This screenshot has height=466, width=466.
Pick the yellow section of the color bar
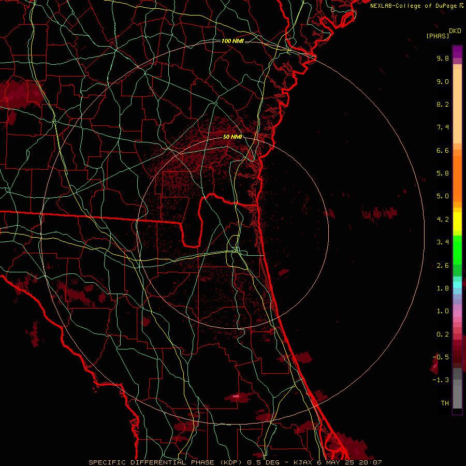tap(457, 222)
